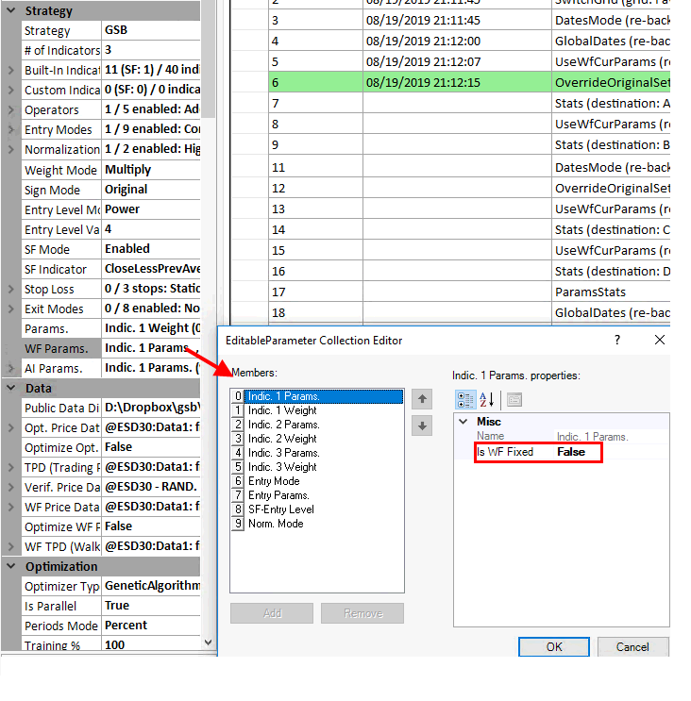691x701 pixels.
Task: Select Indic. 2 Weight in Members list
Action: (x=282, y=439)
